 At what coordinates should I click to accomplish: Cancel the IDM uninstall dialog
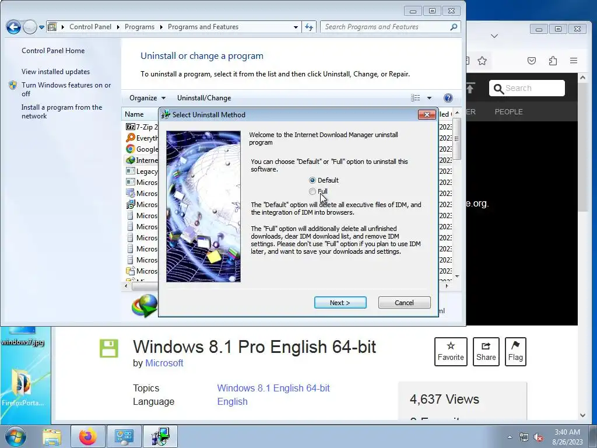[x=404, y=303]
